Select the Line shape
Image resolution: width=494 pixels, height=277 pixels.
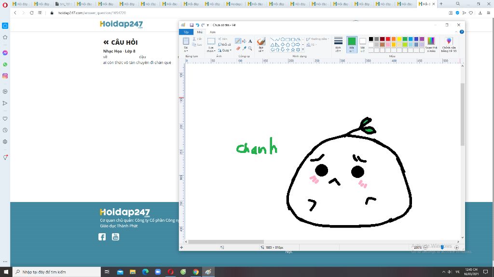273,39
